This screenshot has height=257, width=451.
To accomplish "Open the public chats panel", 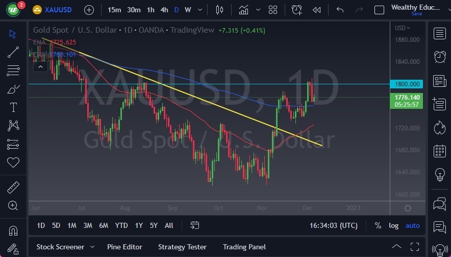I will (439, 204).
